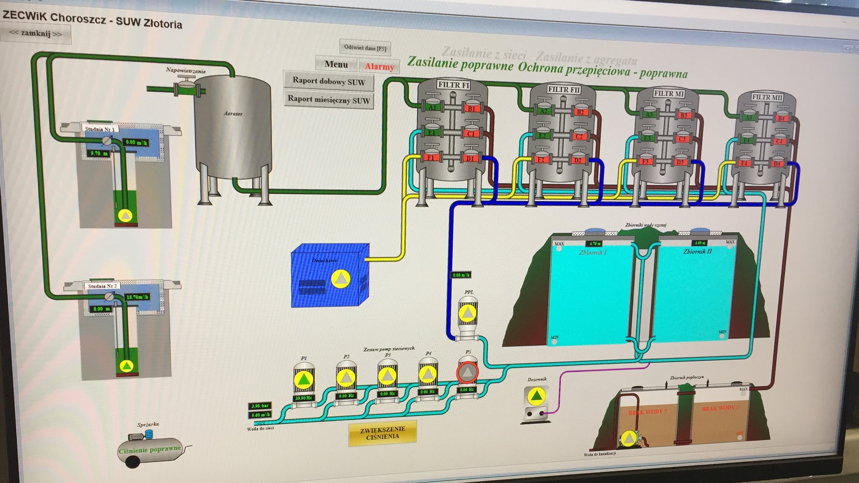859x483 pixels.
Task: Open Raport miesięczny SUW
Action: [x=328, y=100]
